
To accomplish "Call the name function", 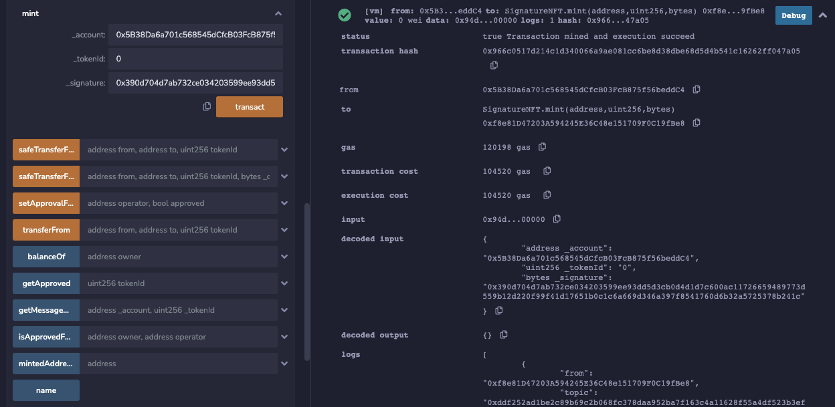I will click(46, 390).
